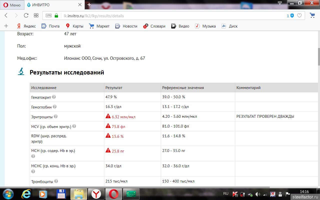The height and width of the screenshot is (200, 320).
Task: Open the Словари bookmark
Action: point(154,26)
